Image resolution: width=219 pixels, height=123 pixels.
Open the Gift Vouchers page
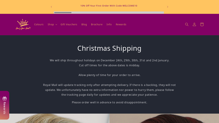(69, 24)
